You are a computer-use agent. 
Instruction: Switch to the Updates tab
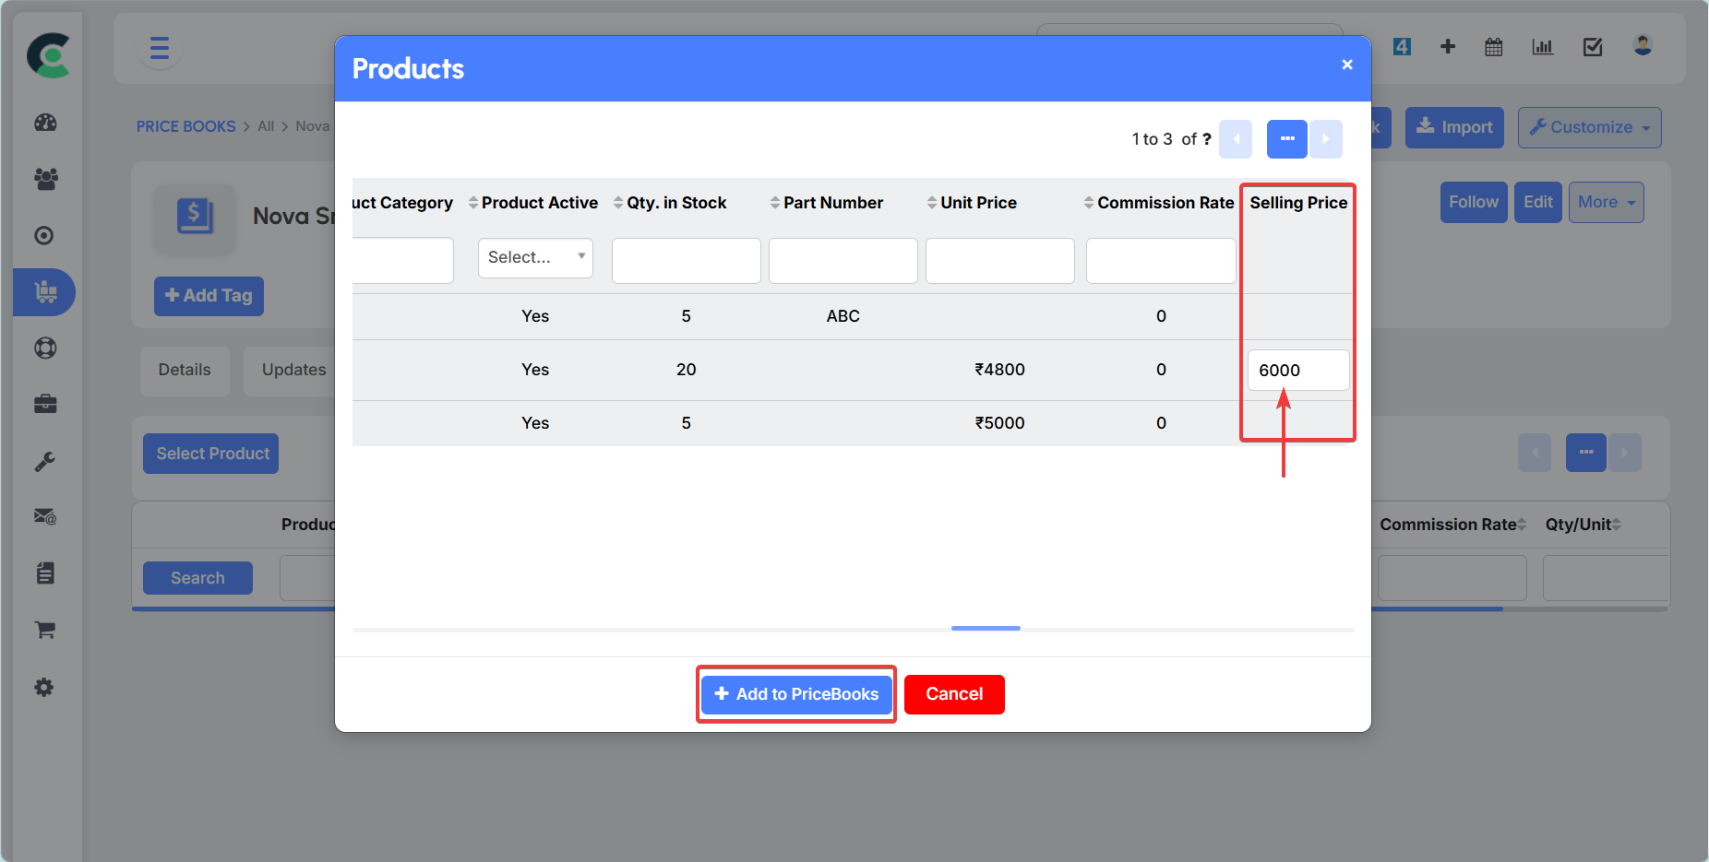[293, 370]
